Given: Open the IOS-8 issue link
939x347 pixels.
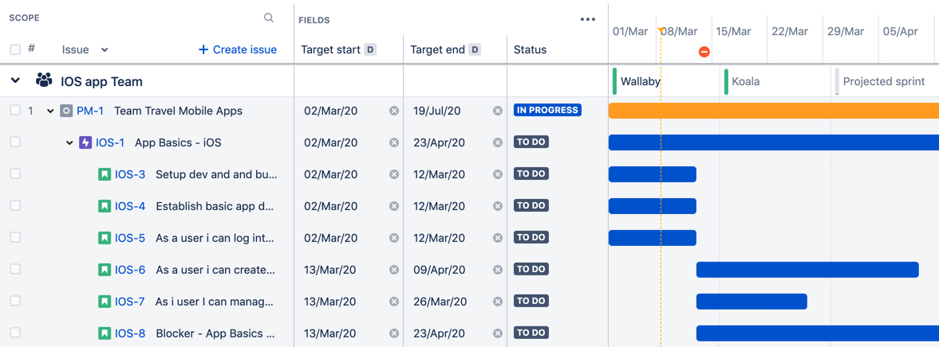Looking at the screenshot, I should pos(130,333).
